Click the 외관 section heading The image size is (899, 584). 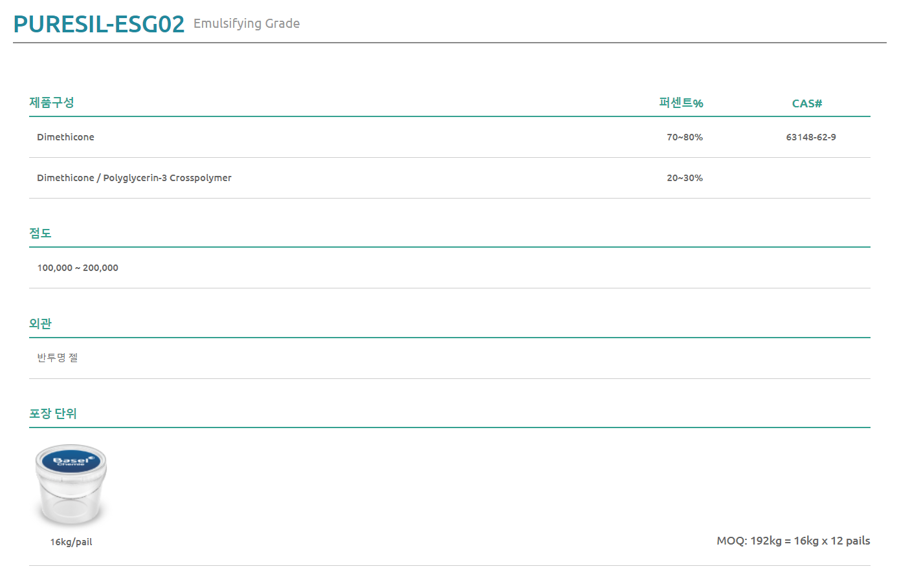(x=40, y=323)
